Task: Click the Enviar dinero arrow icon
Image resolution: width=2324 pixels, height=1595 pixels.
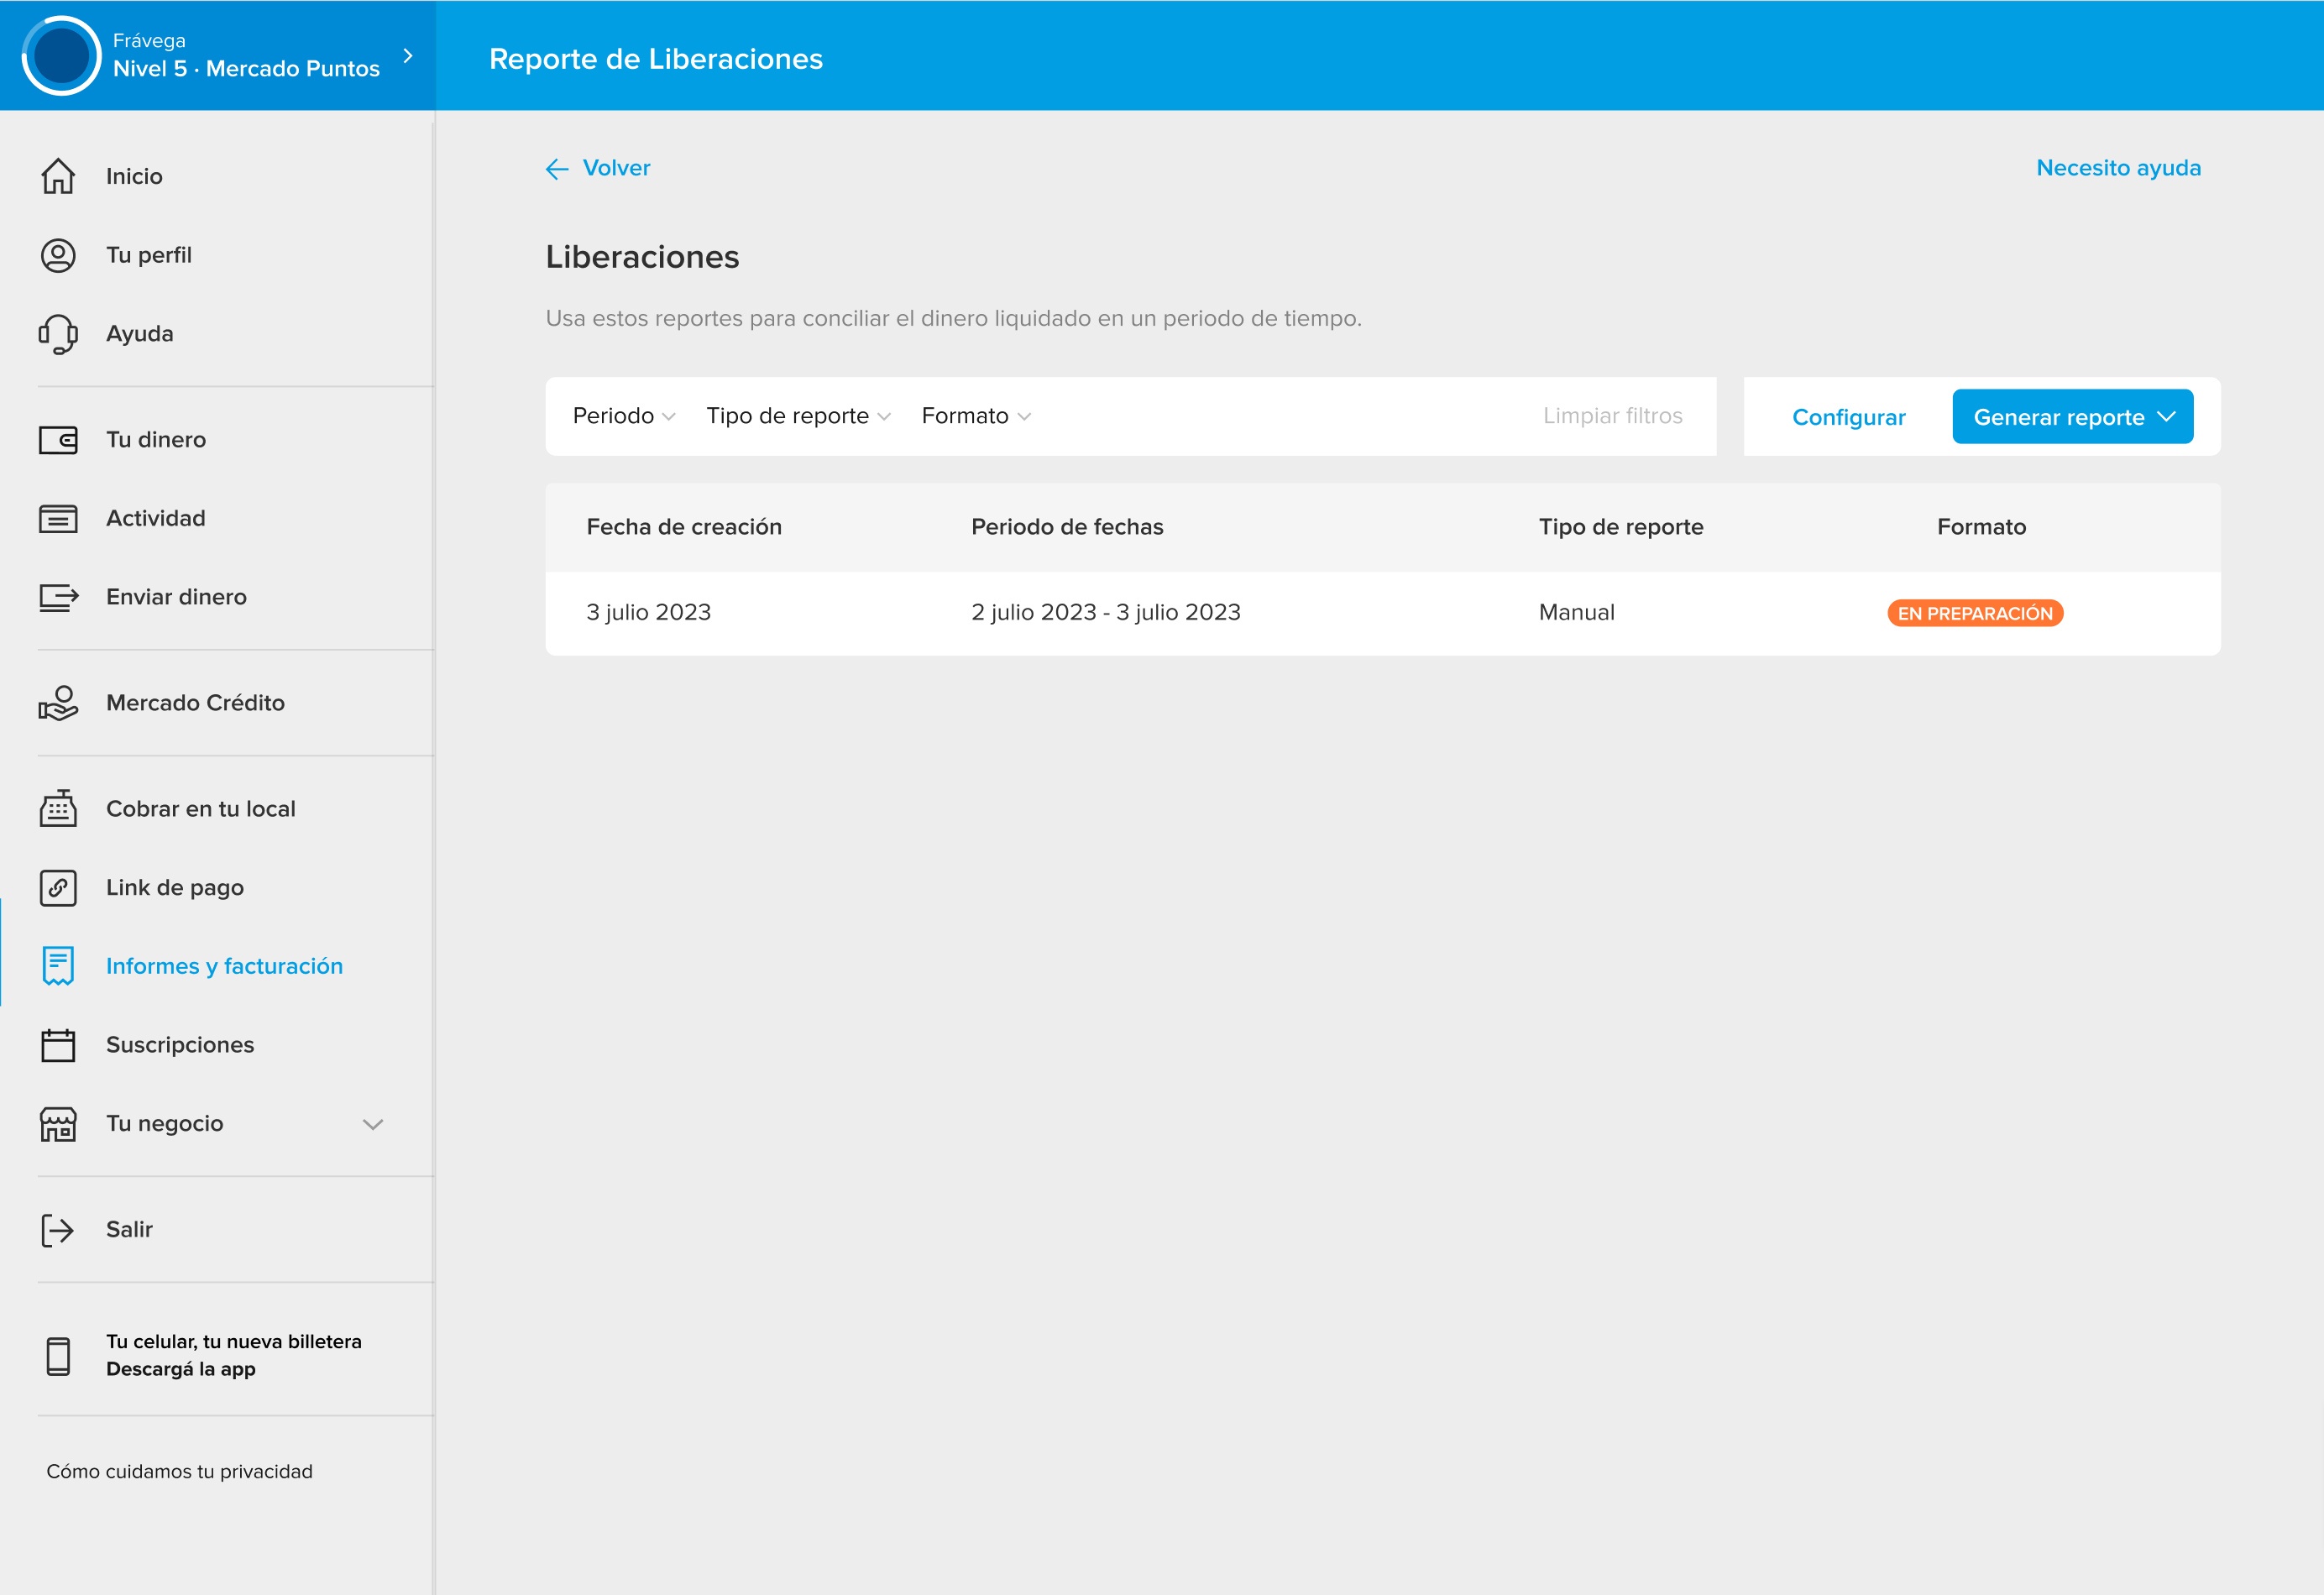Action: coord(58,597)
